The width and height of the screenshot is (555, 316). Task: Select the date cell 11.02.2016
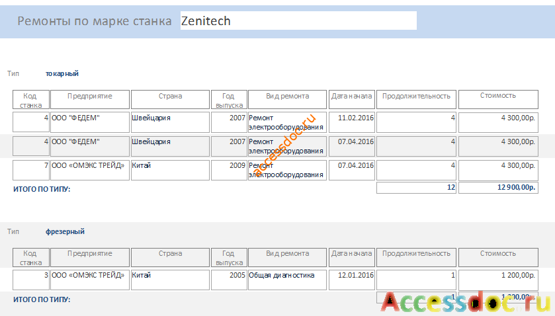click(352, 122)
